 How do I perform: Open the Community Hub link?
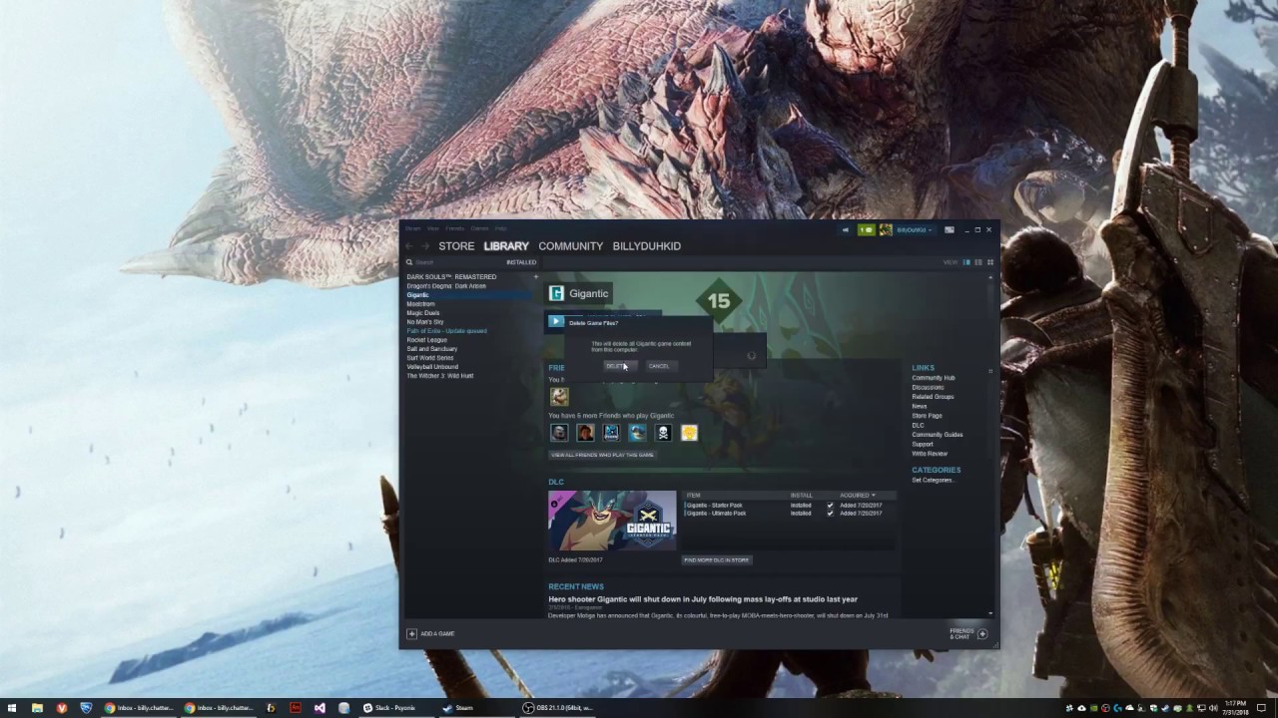pyautogui.click(x=934, y=378)
